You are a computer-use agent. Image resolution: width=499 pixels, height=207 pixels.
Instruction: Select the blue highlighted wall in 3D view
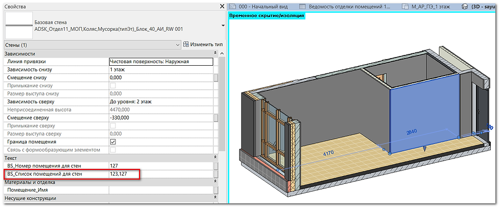tap(425, 115)
